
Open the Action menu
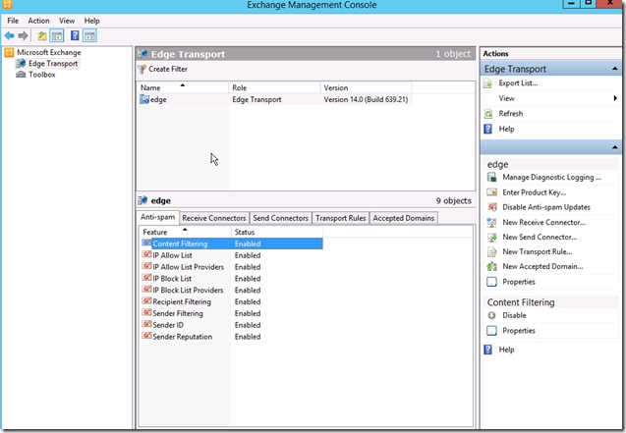point(38,21)
